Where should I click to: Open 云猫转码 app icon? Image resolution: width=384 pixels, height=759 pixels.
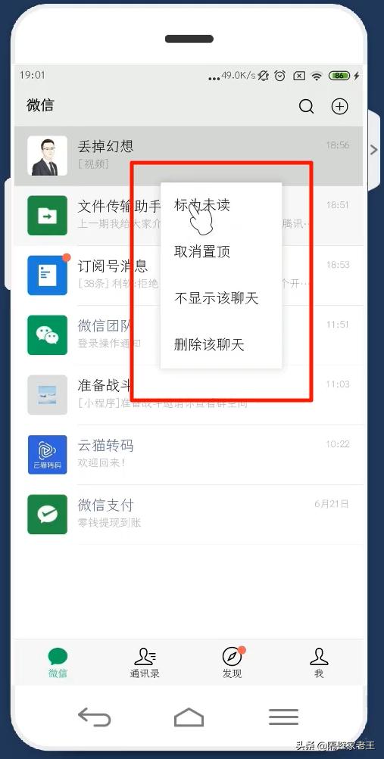click(48, 455)
